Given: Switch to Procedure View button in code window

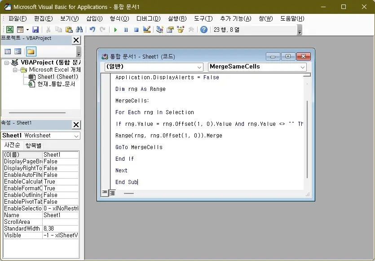Looking at the screenshot, I should 105,193.
